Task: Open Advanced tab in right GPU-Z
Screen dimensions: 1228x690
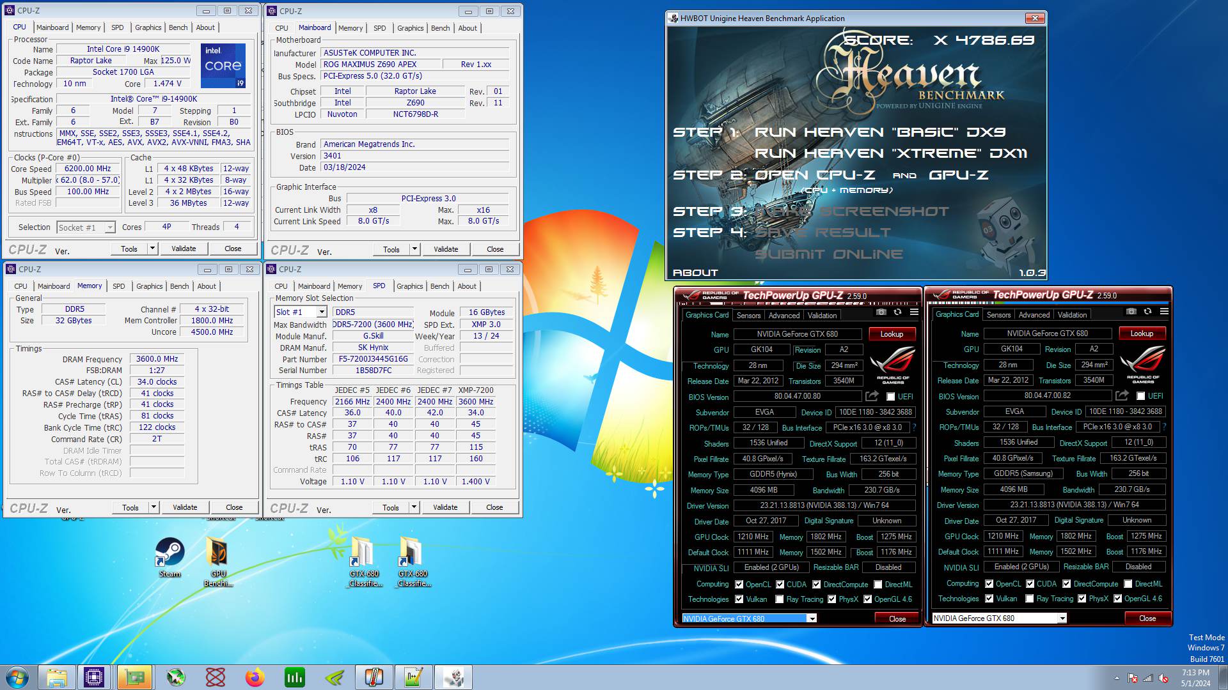Action: [1034, 315]
